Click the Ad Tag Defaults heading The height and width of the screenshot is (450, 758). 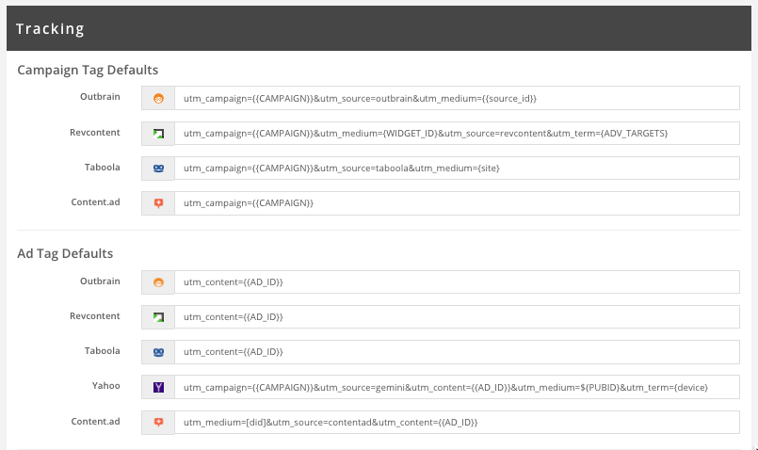[66, 253]
